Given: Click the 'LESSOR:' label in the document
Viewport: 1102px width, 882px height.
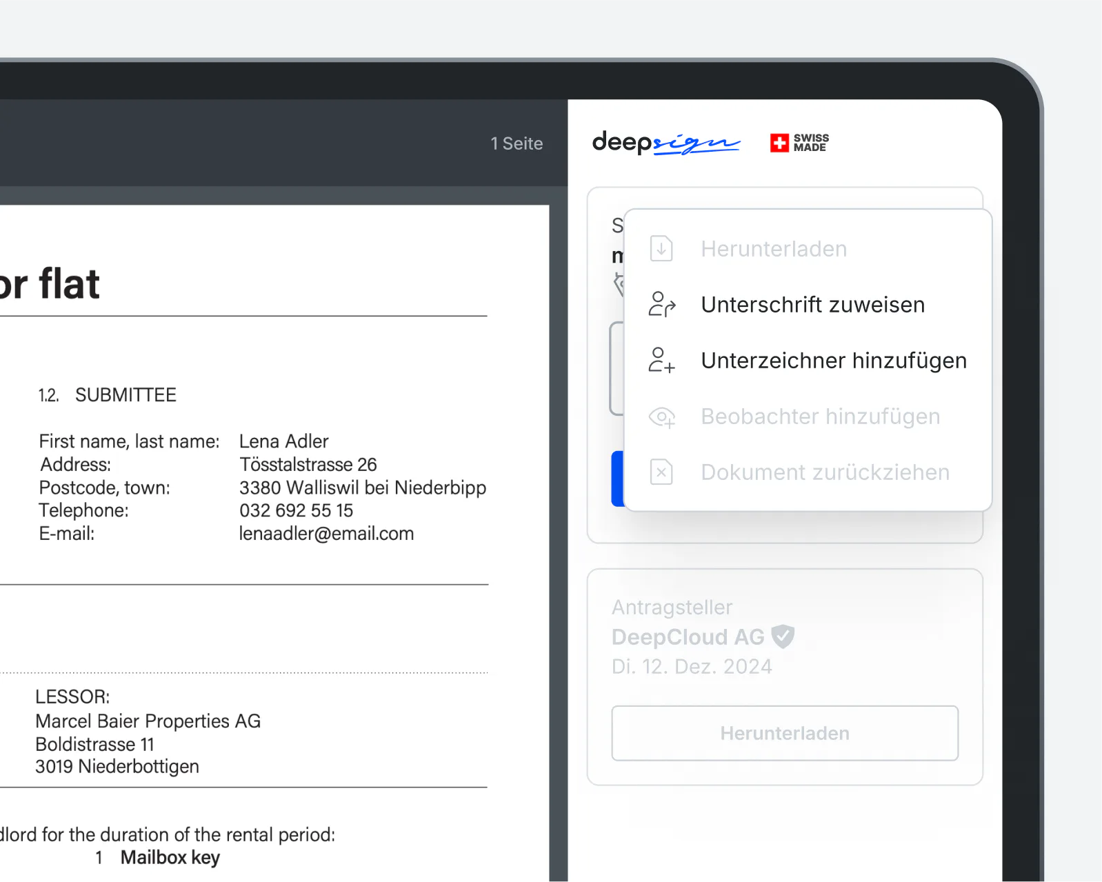Looking at the screenshot, I should (72, 696).
